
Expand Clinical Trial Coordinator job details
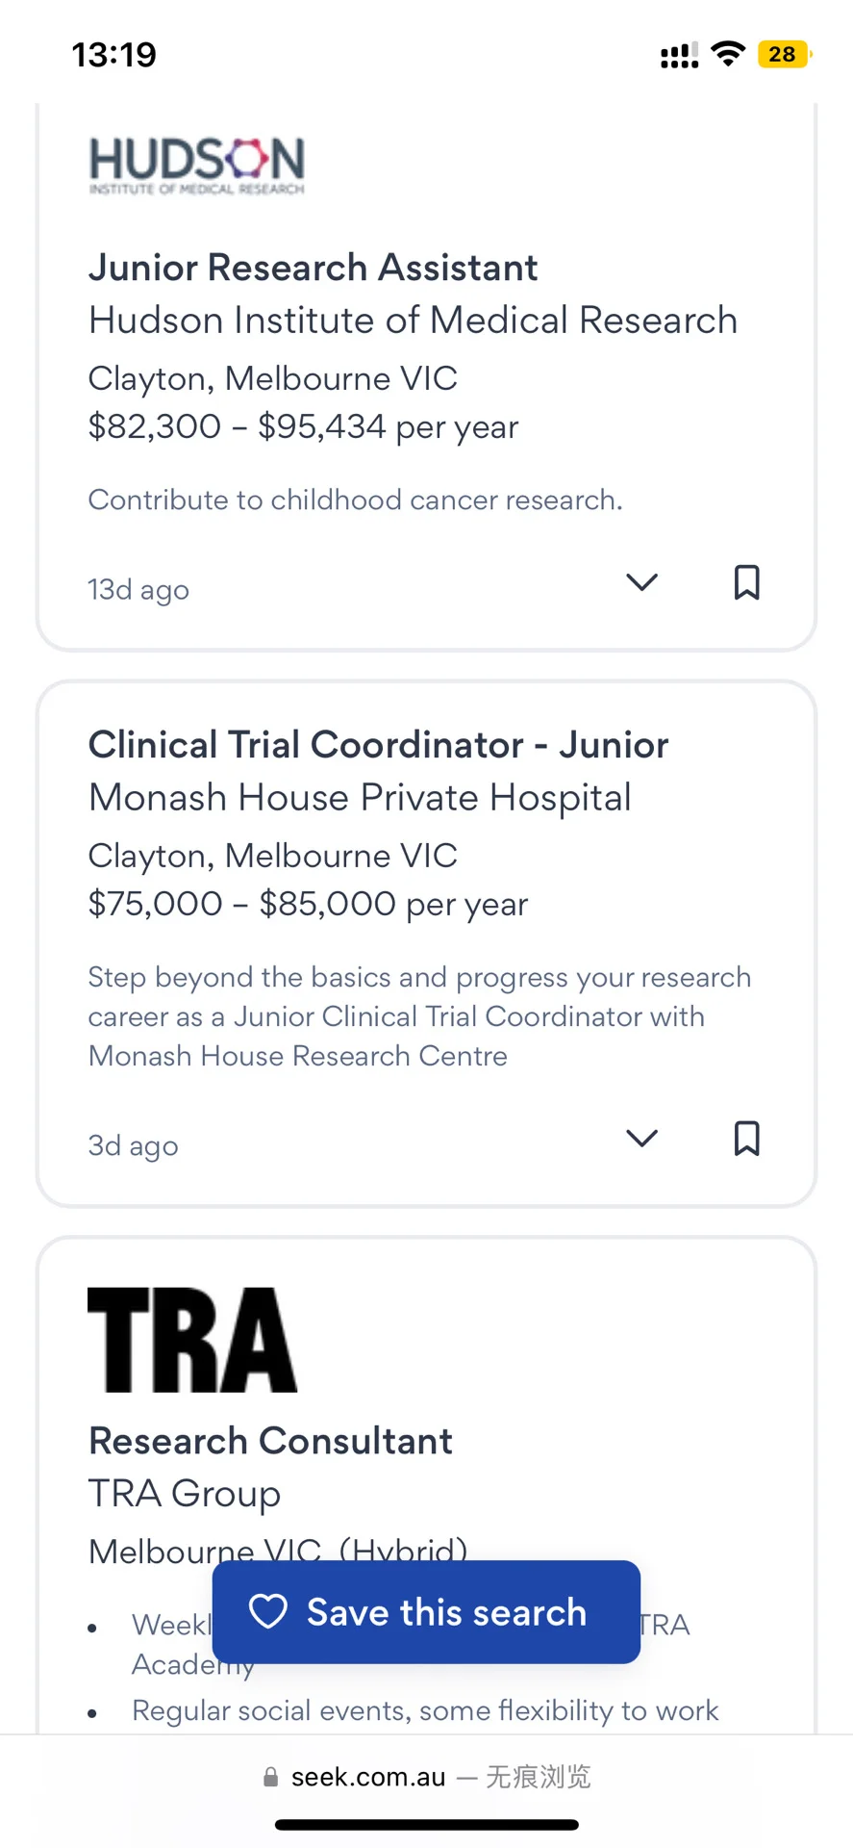641,1138
